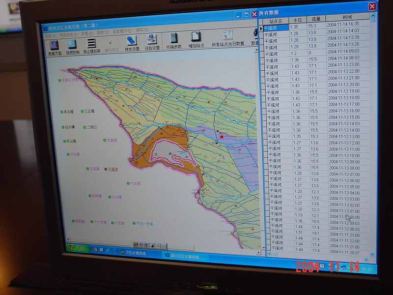Image resolution: width=393 pixels, height=295 pixels.
Task: Open the 数据 menu
Action: pos(87,33)
